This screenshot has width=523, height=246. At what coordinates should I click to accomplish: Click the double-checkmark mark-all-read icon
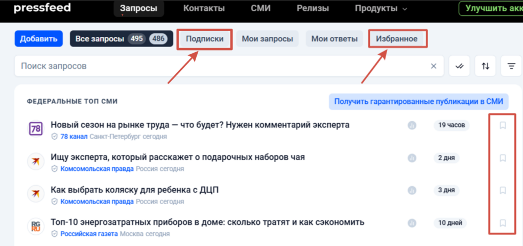459,66
